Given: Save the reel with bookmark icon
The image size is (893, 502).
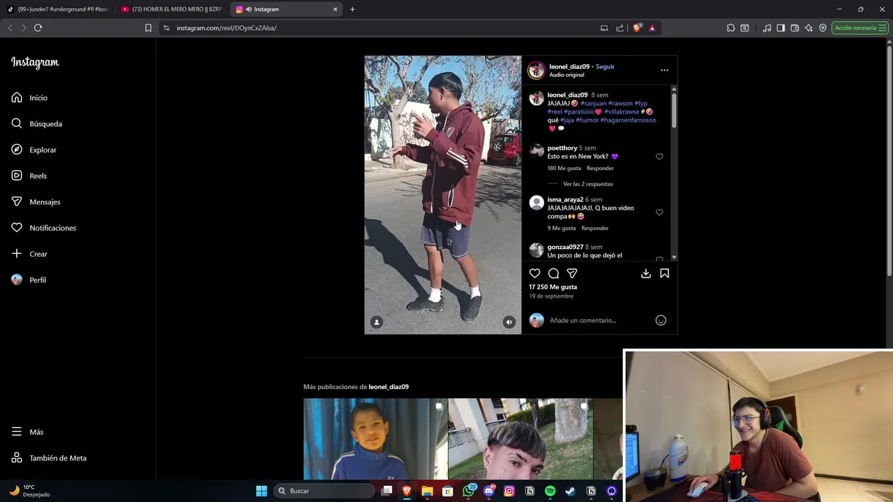Looking at the screenshot, I should tap(665, 273).
